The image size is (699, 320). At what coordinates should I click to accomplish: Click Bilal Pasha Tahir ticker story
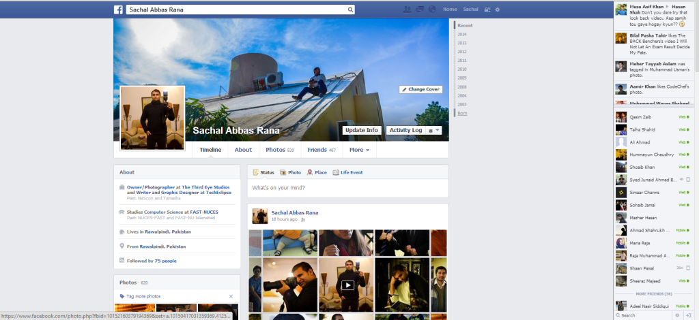click(x=653, y=44)
